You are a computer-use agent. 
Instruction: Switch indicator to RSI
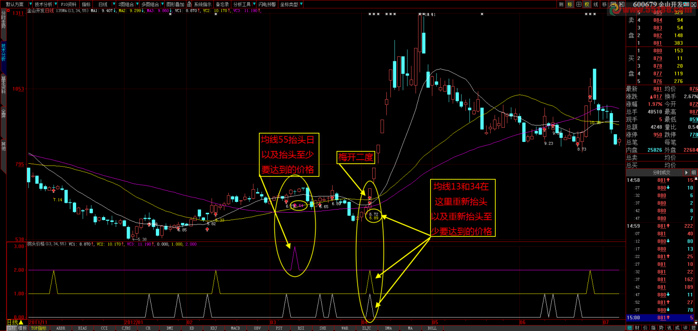tap(301, 328)
